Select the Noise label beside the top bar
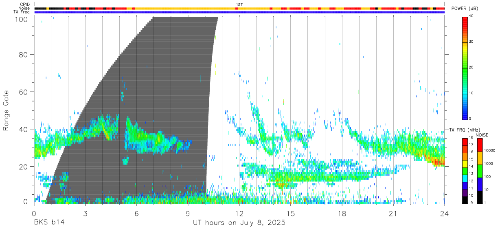The height and width of the screenshot is (231, 500). click(25, 8)
